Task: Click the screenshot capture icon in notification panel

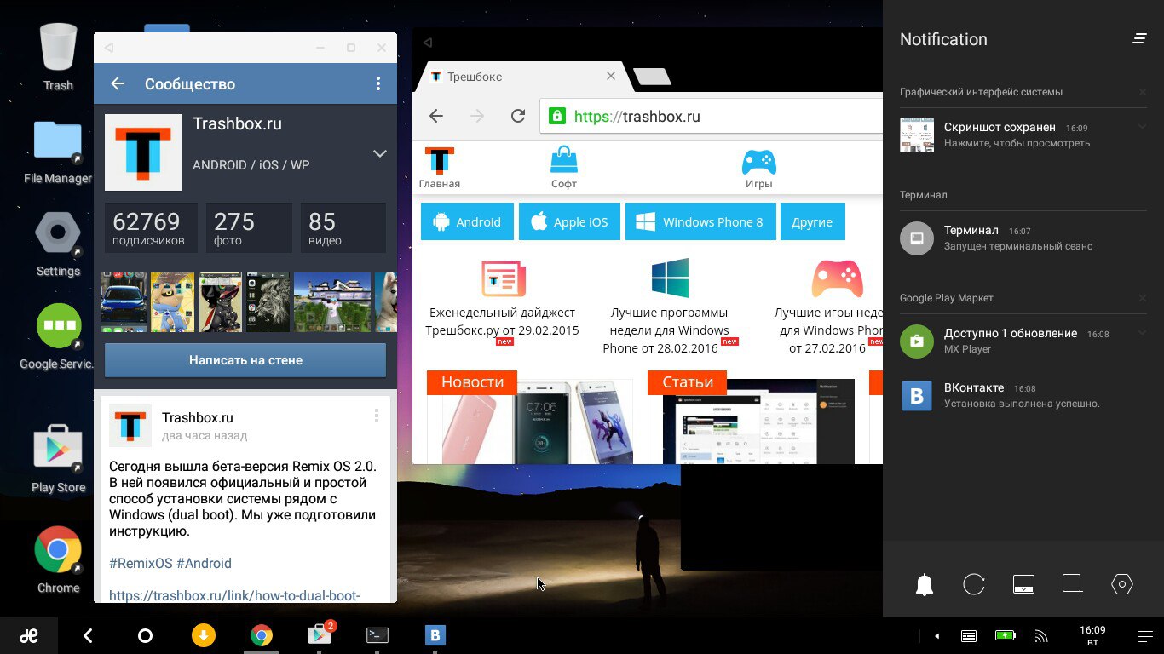Action: pyautogui.click(x=1073, y=584)
